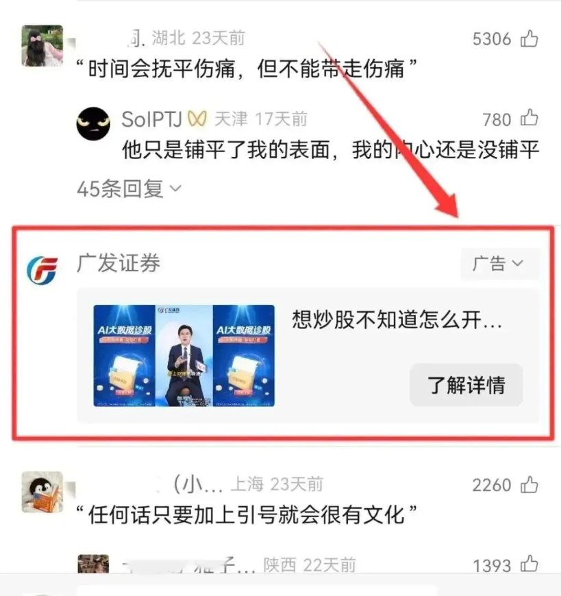561x596 pixels.
Task: Tap the SoIPTJ username
Action: (151, 119)
